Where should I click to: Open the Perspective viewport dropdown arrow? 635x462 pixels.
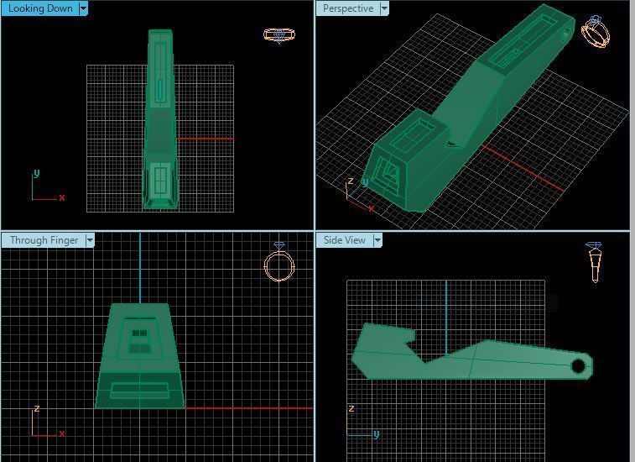[384, 8]
